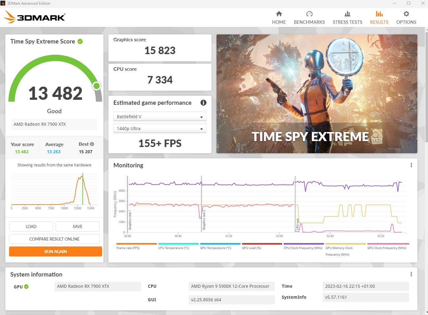The height and width of the screenshot is (315, 428).
Task: Click the System information GPU field value
Action: tap(97, 286)
